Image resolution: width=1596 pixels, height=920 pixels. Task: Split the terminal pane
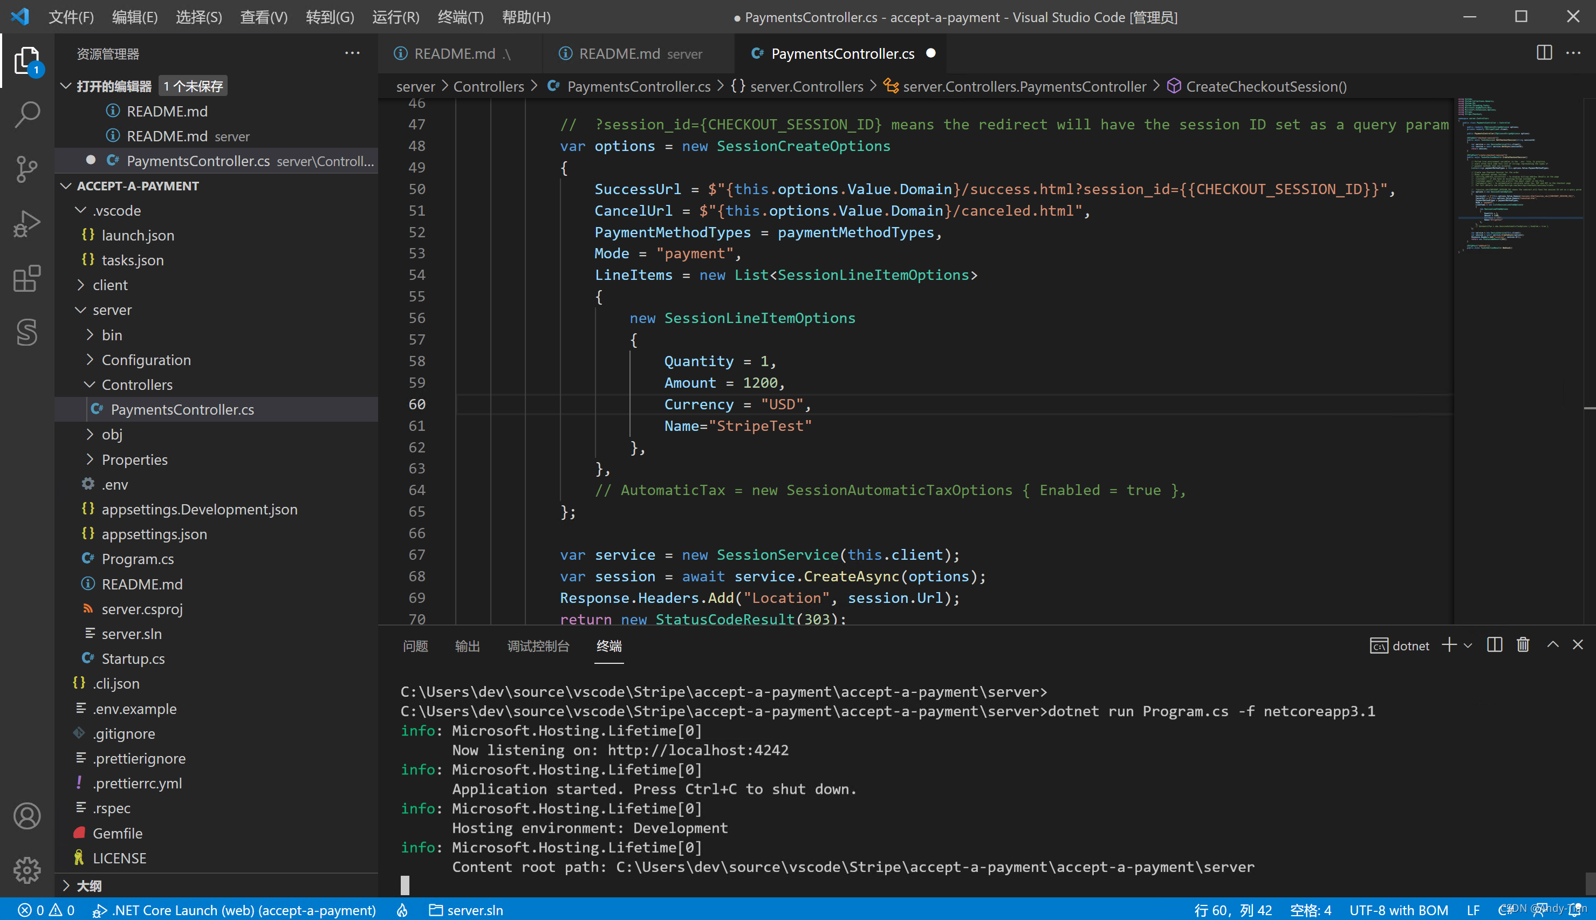point(1495,645)
